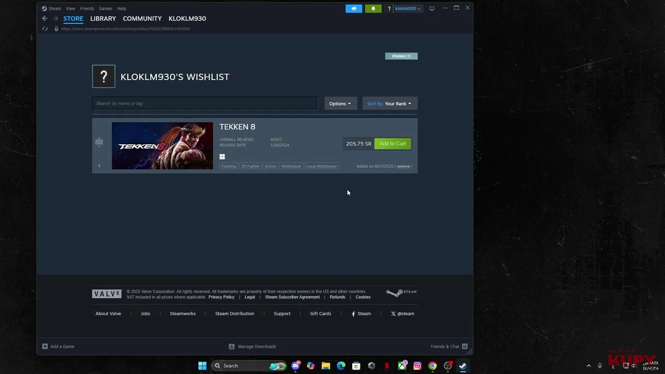Remove TEKKEN 8 from the wishlist
Image resolution: width=665 pixels, height=374 pixels.
403,166
